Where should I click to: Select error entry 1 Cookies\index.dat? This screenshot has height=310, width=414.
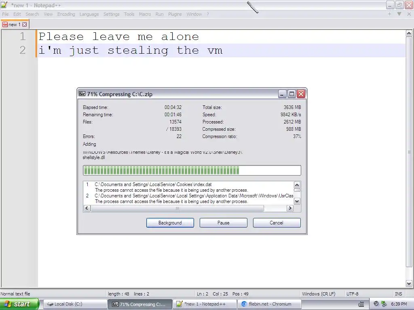(x=153, y=184)
